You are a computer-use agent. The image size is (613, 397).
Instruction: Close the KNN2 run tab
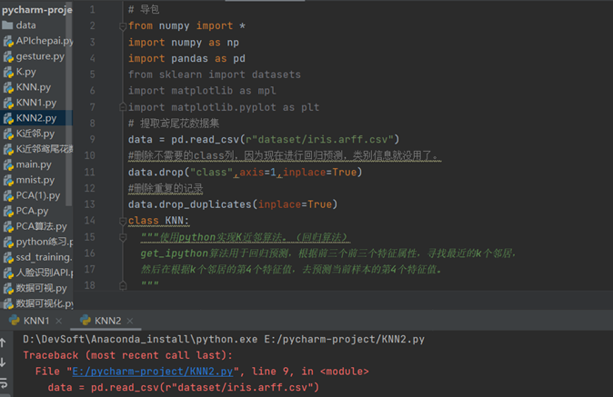coord(130,321)
